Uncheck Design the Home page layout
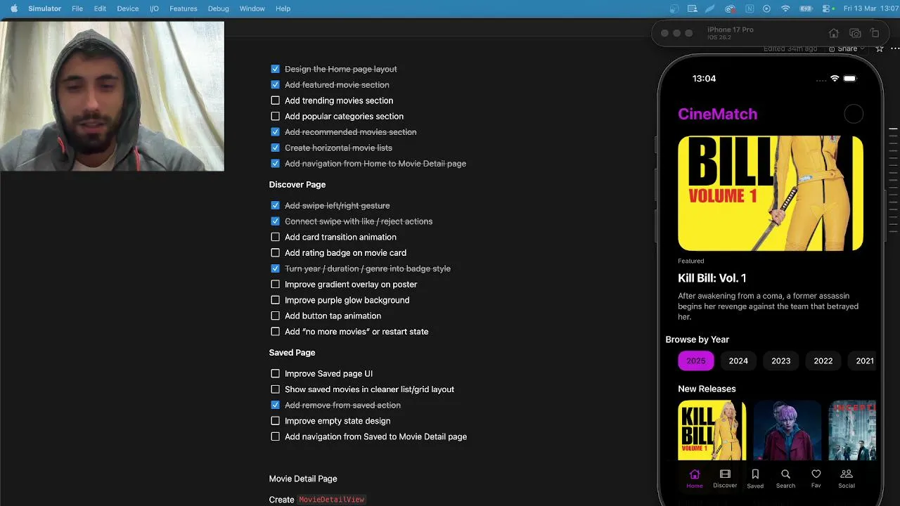Viewport: 900px width, 506px height. tap(275, 69)
